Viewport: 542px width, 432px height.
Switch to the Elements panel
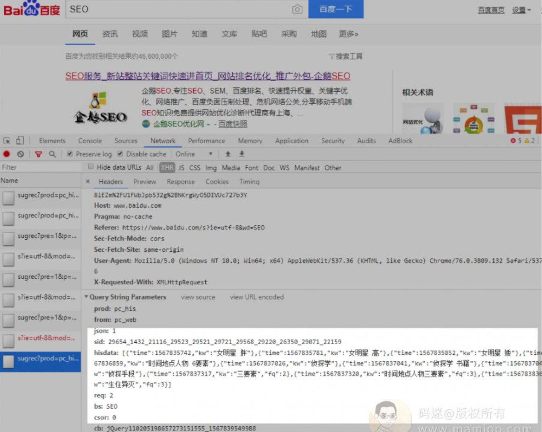coord(52,141)
